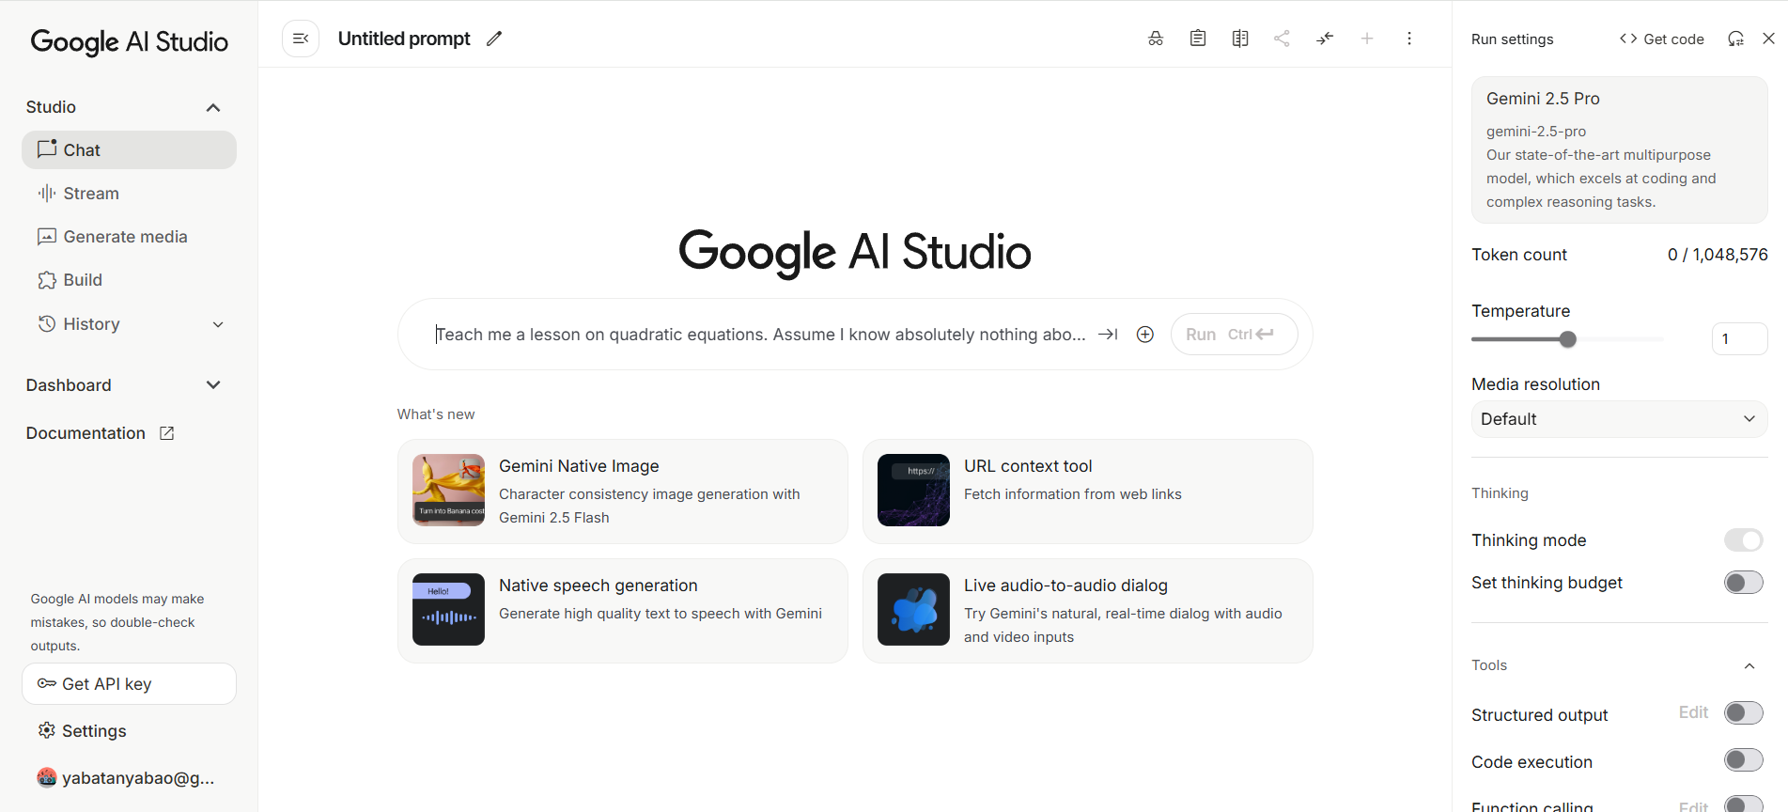The image size is (1788, 812).
Task: Click the Stream waveform icon
Action: click(x=47, y=194)
